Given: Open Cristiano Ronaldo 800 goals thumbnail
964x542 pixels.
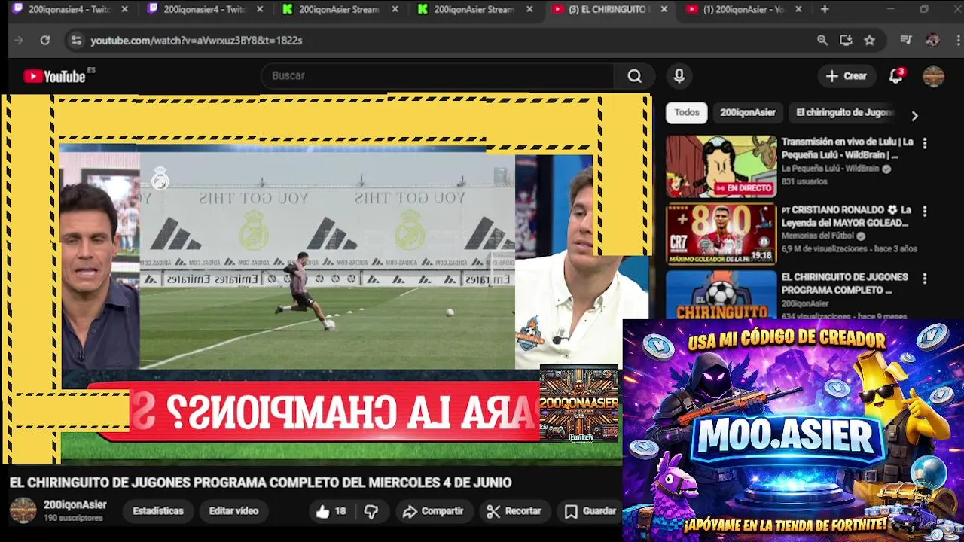Looking at the screenshot, I should (x=721, y=234).
